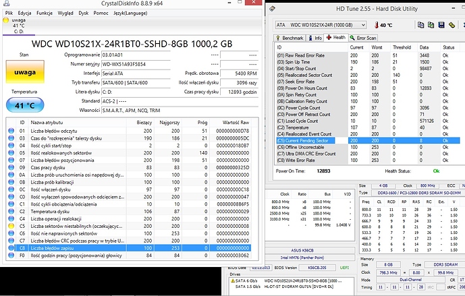Click thermometer icon next to 40 °C in HD Tune
Image resolution: width=465 pixels, height=296 pixels.
point(377,25)
